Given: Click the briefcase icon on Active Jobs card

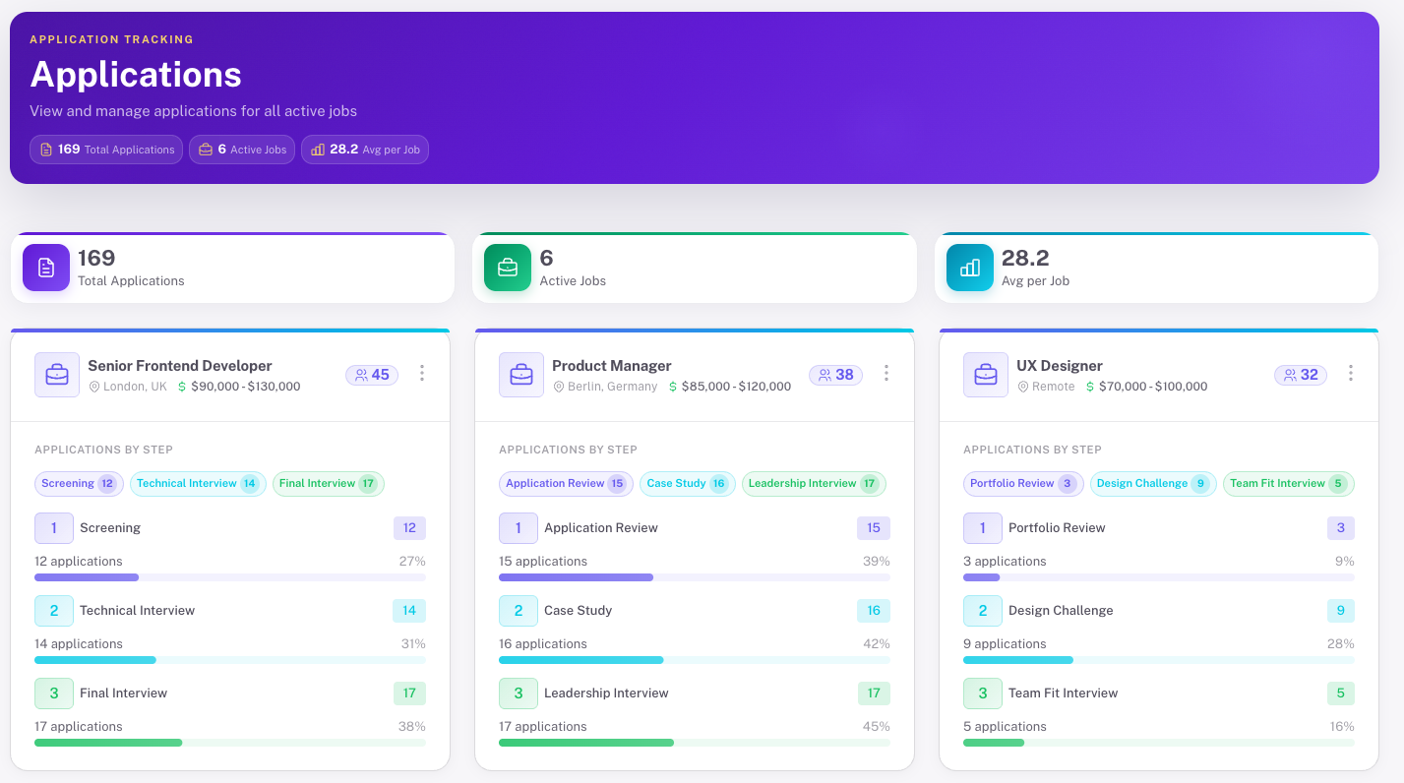Looking at the screenshot, I should [x=507, y=267].
